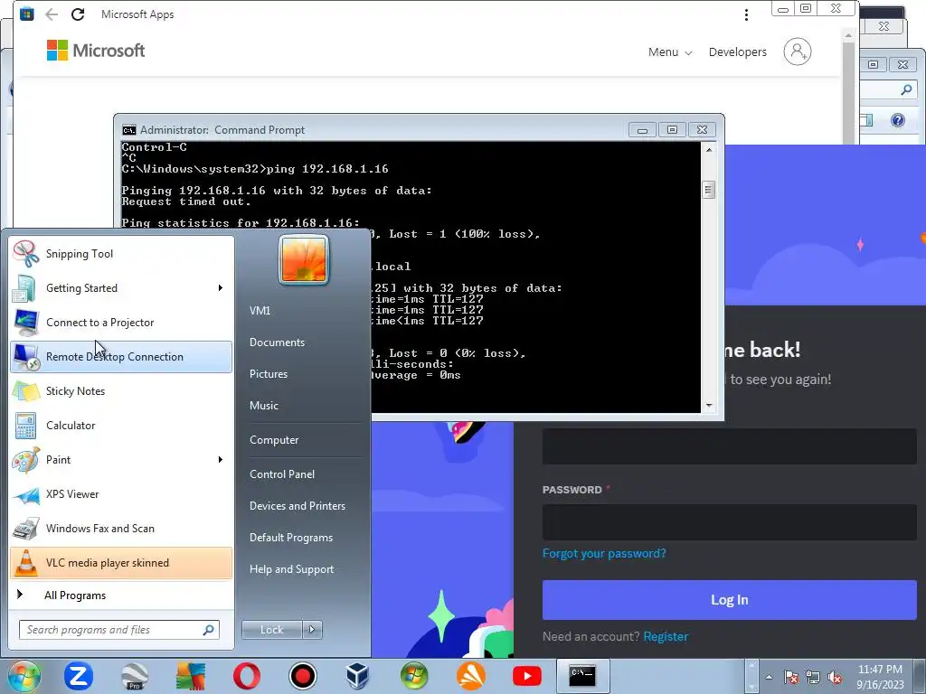This screenshot has height=694, width=926.
Task: Open Documents from Start menu
Action: point(277,342)
